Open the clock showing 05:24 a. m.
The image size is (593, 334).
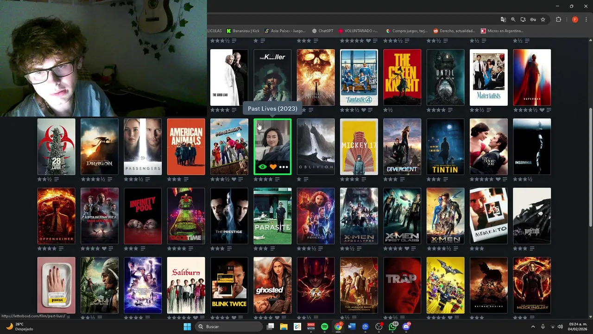[578, 327]
